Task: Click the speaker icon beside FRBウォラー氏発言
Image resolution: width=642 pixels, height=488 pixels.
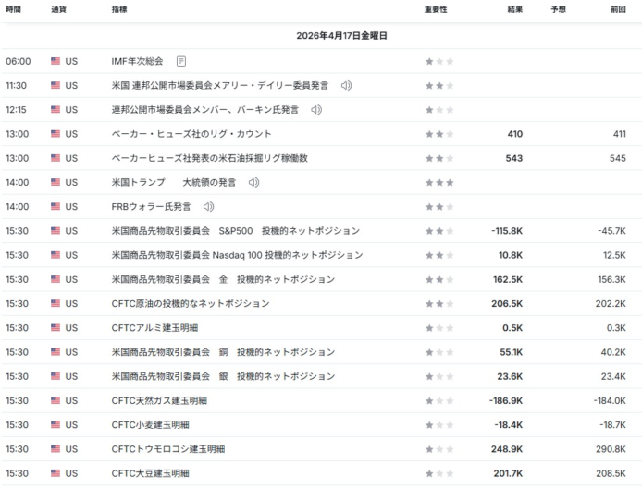Action: (x=209, y=206)
